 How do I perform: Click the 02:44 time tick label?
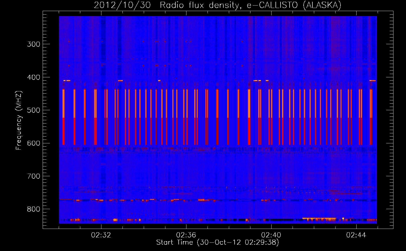pos(356,235)
